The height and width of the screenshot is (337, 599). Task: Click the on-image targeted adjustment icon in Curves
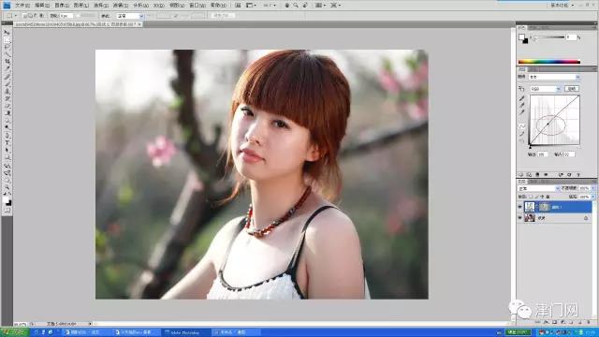tap(521, 88)
